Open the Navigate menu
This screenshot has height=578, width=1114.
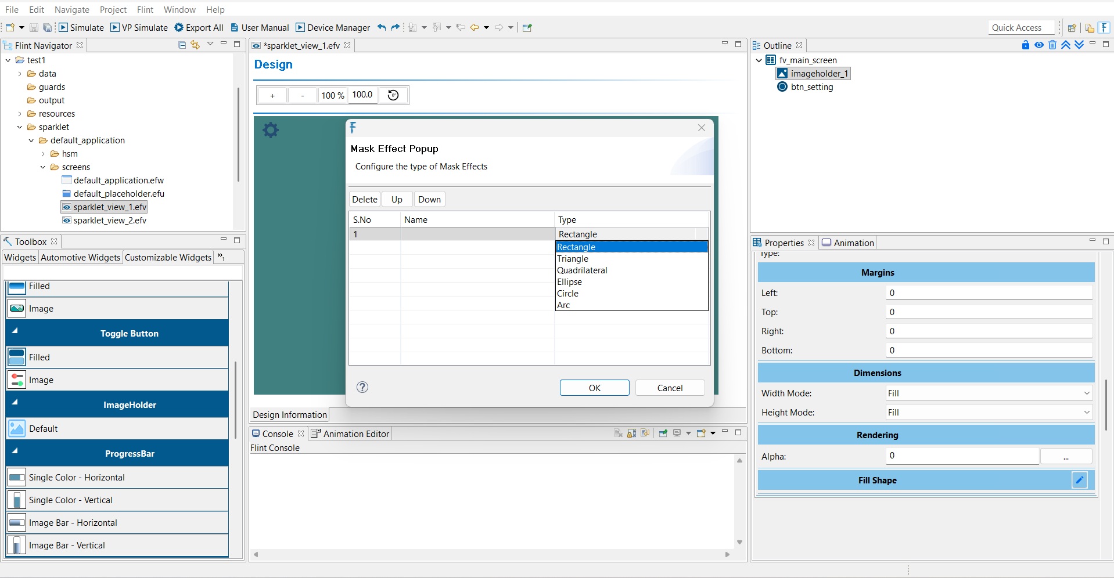click(72, 9)
